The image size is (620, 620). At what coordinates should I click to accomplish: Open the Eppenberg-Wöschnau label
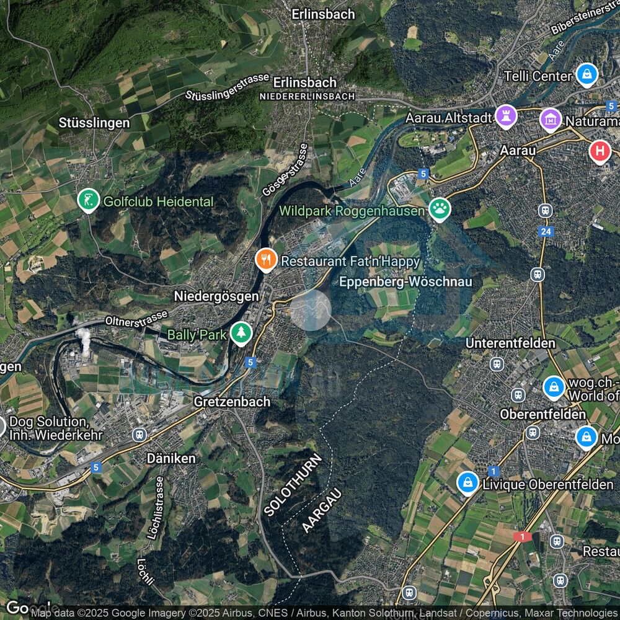click(406, 281)
